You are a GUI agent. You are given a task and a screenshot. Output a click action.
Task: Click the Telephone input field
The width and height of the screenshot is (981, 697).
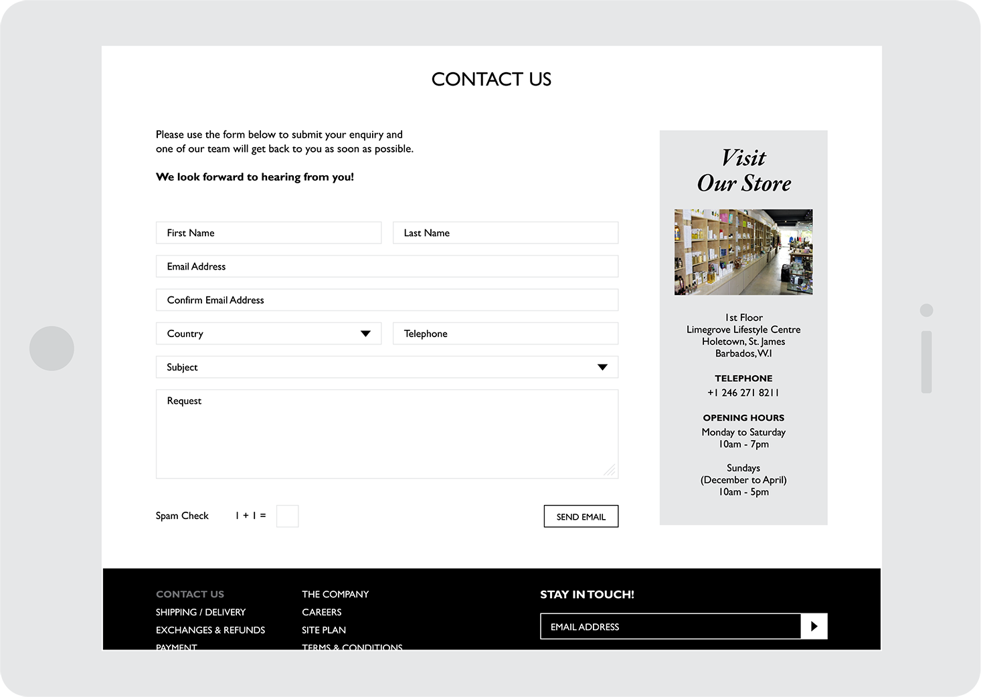pyautogui.click(x=505, y=333)
